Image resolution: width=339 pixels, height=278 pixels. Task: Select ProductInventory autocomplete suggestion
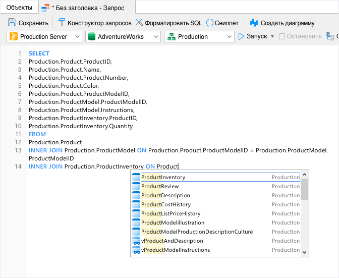coord(220,177)
